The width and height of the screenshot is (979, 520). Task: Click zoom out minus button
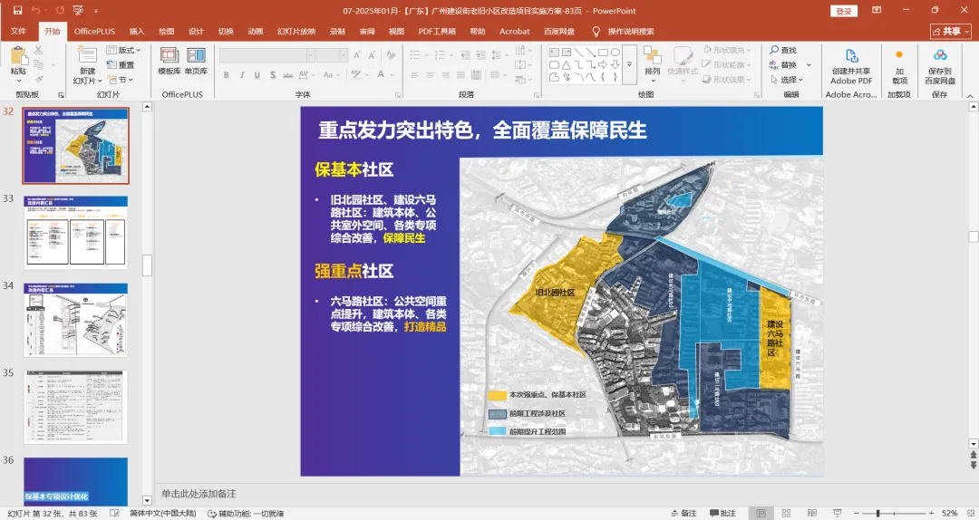(x=857, y=513)
